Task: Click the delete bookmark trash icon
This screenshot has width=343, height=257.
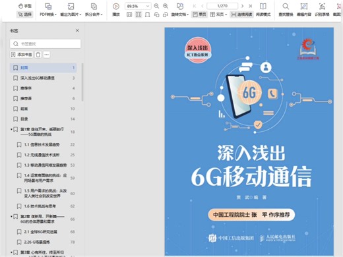Action: [38, 55]
